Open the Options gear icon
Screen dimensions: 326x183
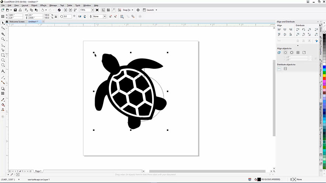138,10
